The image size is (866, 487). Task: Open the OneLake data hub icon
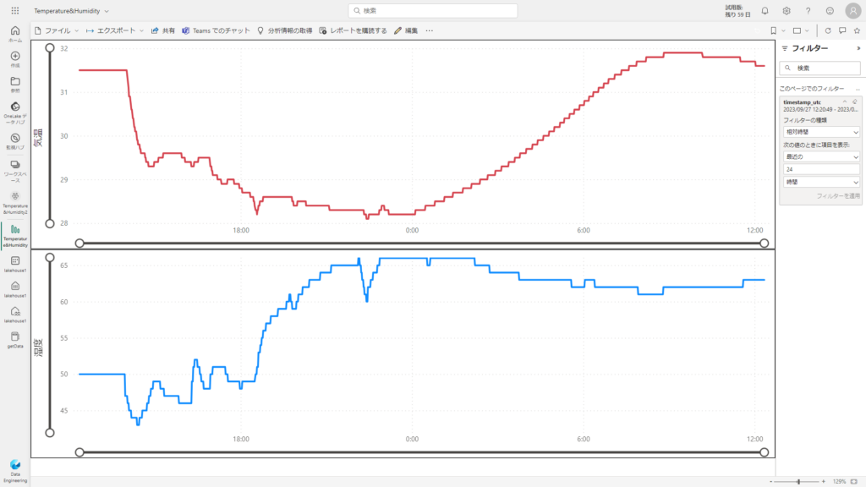tap(14, 111)
